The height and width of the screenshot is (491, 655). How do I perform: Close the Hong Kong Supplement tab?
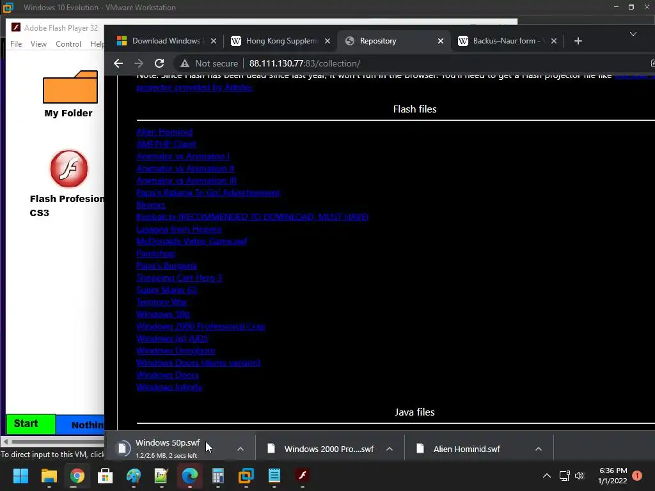(x=327, y=41)
